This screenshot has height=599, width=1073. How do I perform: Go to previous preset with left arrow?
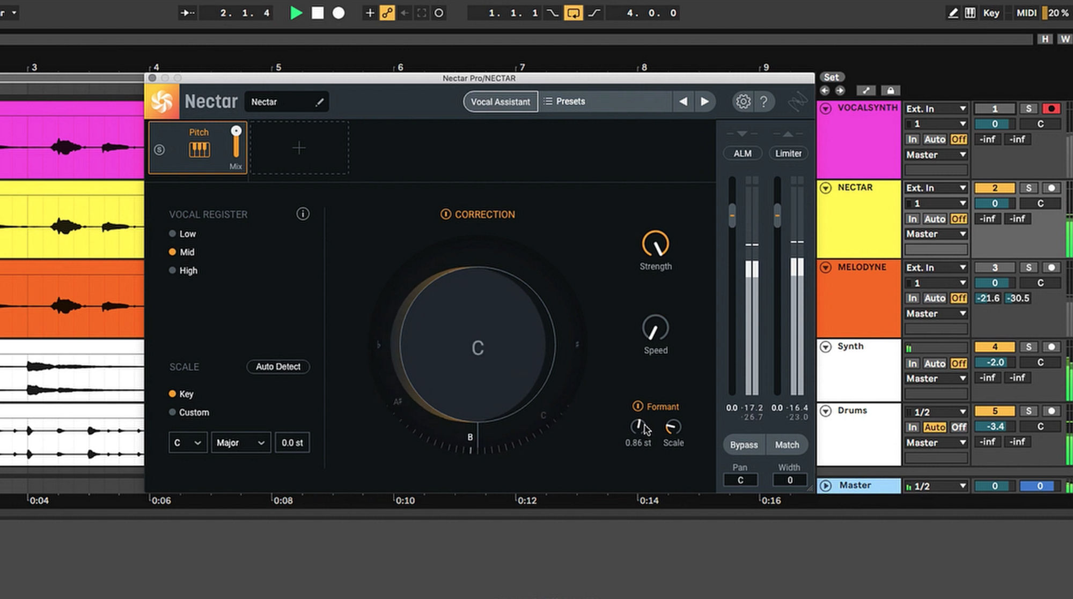click(682, 101)
